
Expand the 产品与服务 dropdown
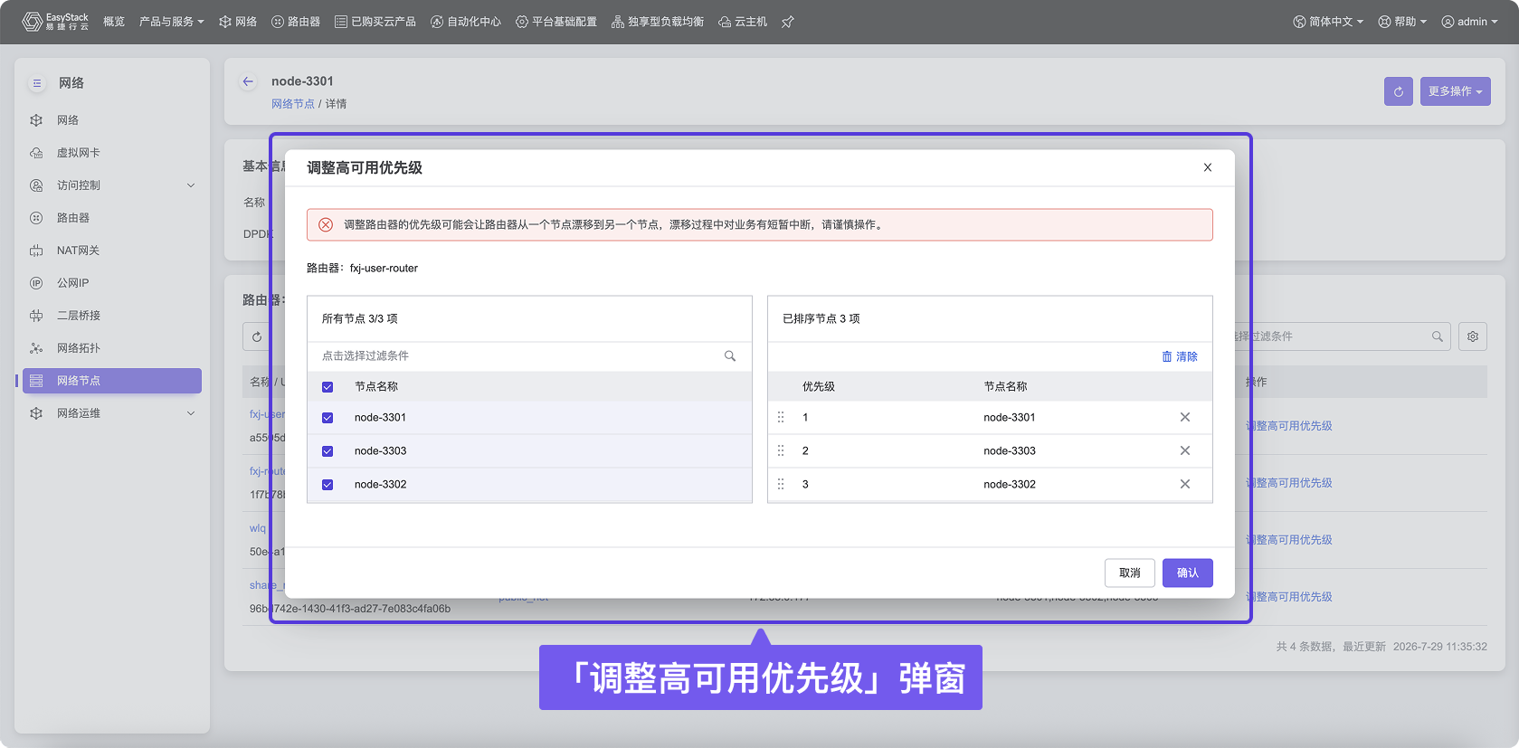click(172, 22)
